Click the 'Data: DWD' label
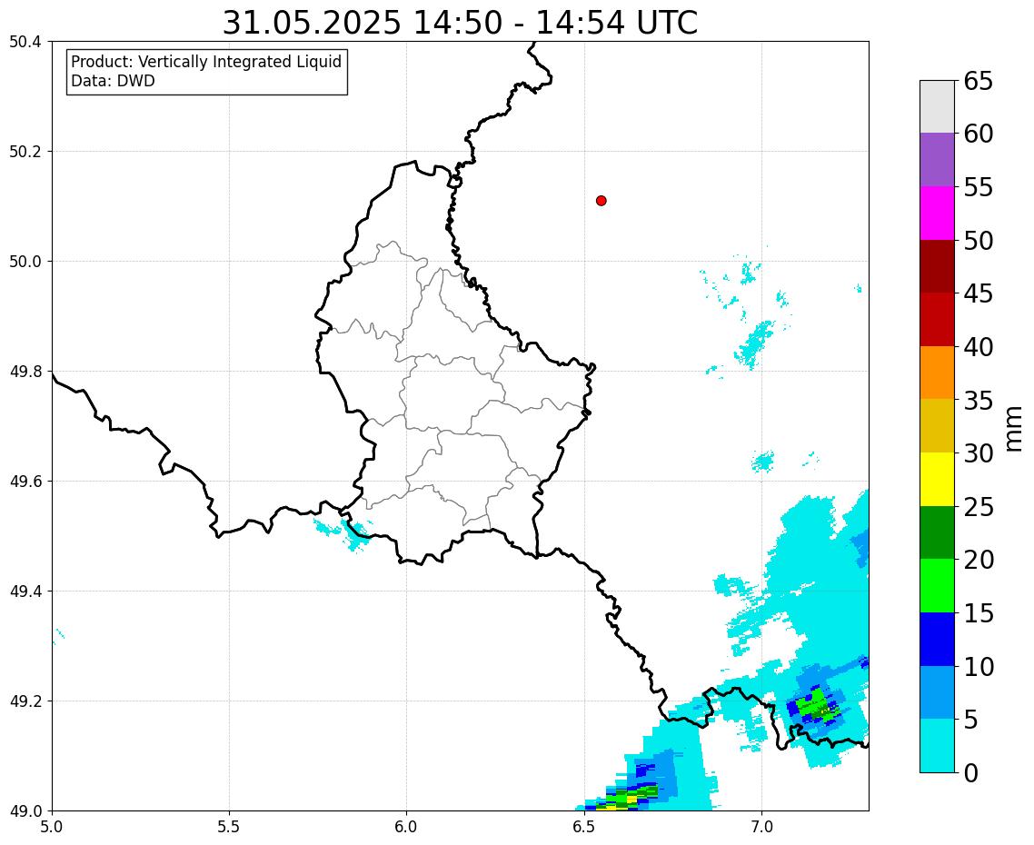The width and height of the screenshot is (1034, 845). tap(113, 81)
